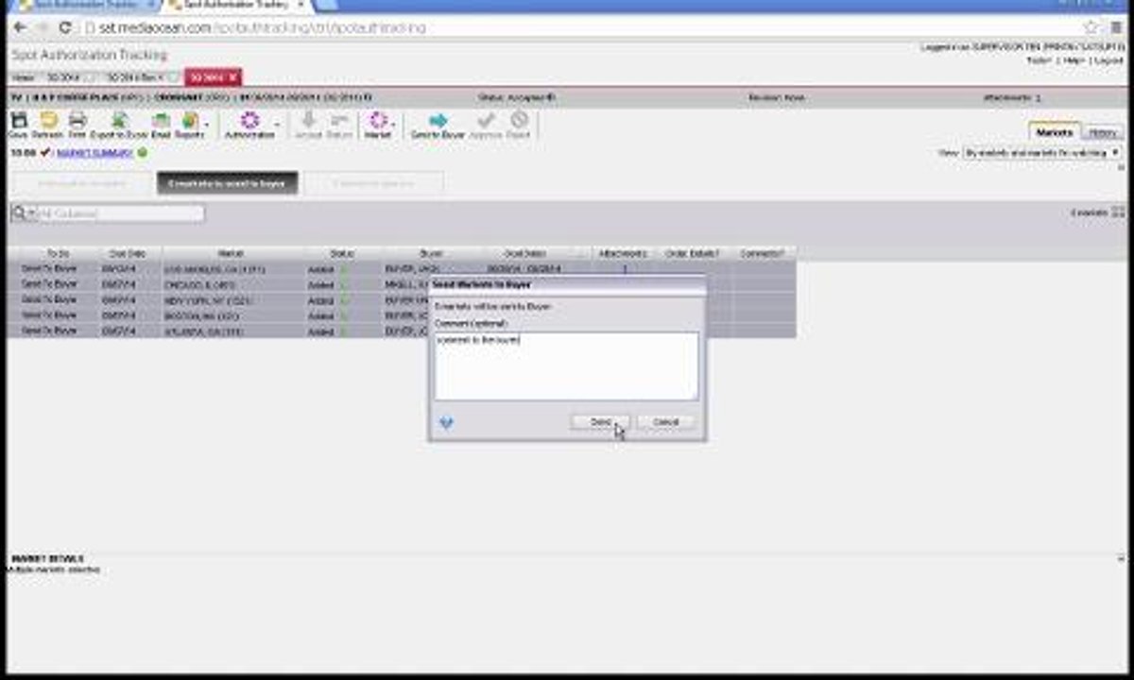Click the help icon in Send Markets dialog
Image resolution: width=1134 pixels, height=680 pixels.
(446, 423)
